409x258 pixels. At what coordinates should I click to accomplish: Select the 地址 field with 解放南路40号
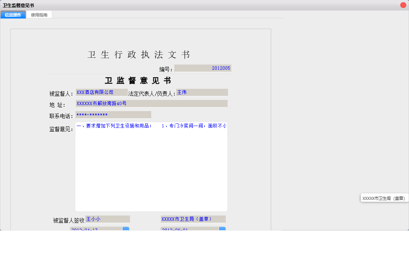(151, 104)
